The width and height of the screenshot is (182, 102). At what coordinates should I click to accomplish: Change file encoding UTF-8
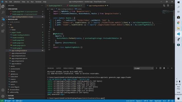point(146,101)
